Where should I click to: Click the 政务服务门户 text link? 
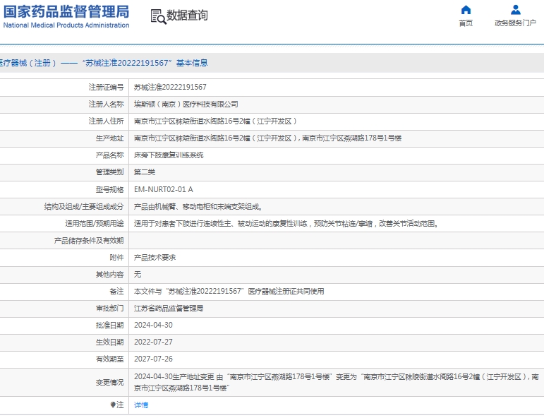[x=516, y=23]
